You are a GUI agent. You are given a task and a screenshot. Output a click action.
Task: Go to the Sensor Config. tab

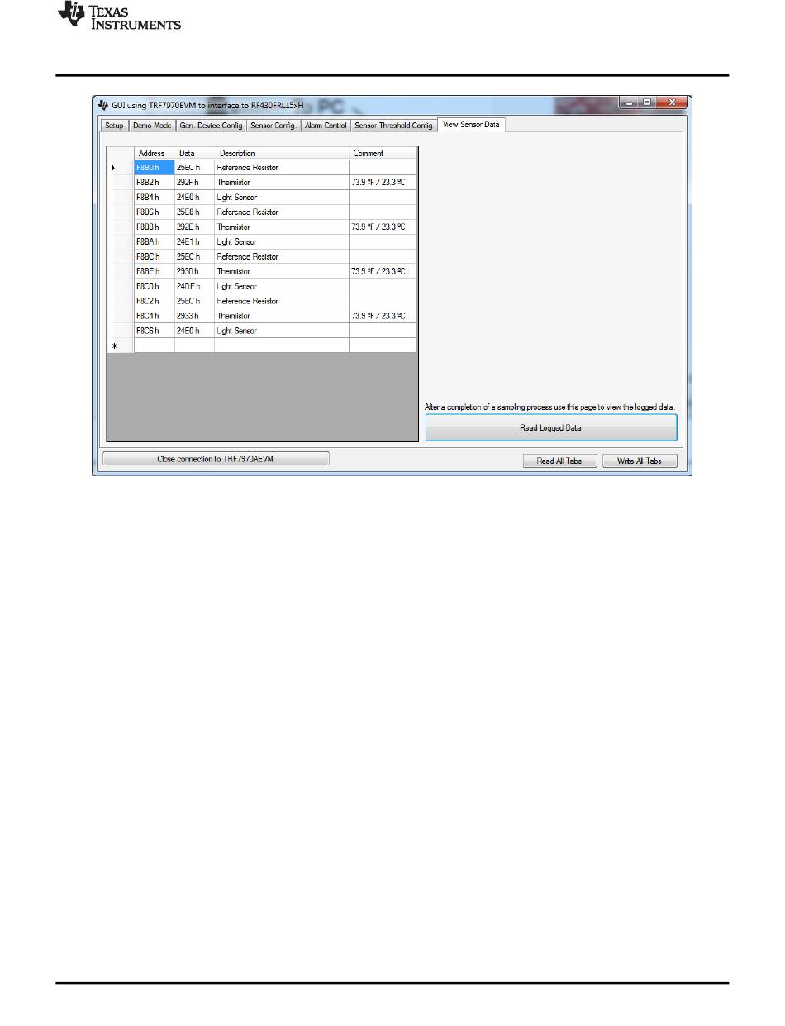point(274,126)
